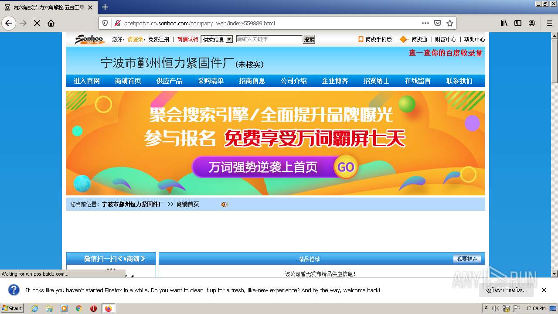Click the 搜索 search button
558x314 pixels.
point(309,39)
